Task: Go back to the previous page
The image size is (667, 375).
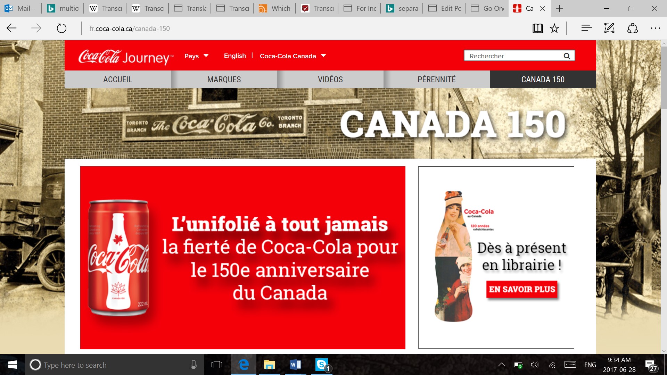Action: coord(11,28)
